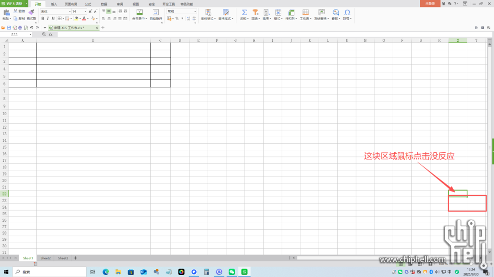The width and height of the screenshot is (494, 277).
Task: Click the Freeze Panes (冻结窗格) icon
Action: pos(321,12)
